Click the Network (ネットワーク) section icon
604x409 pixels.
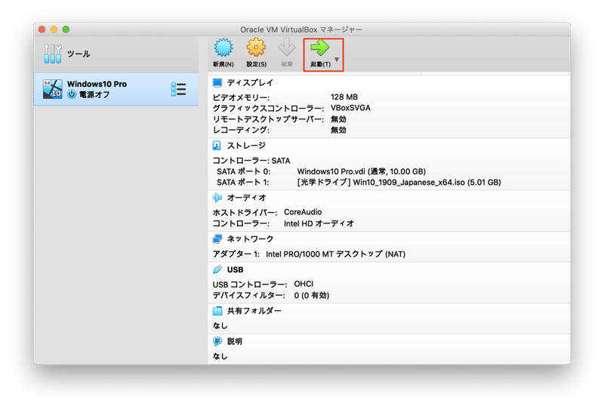pyautogui.click(x=217, y=238)
